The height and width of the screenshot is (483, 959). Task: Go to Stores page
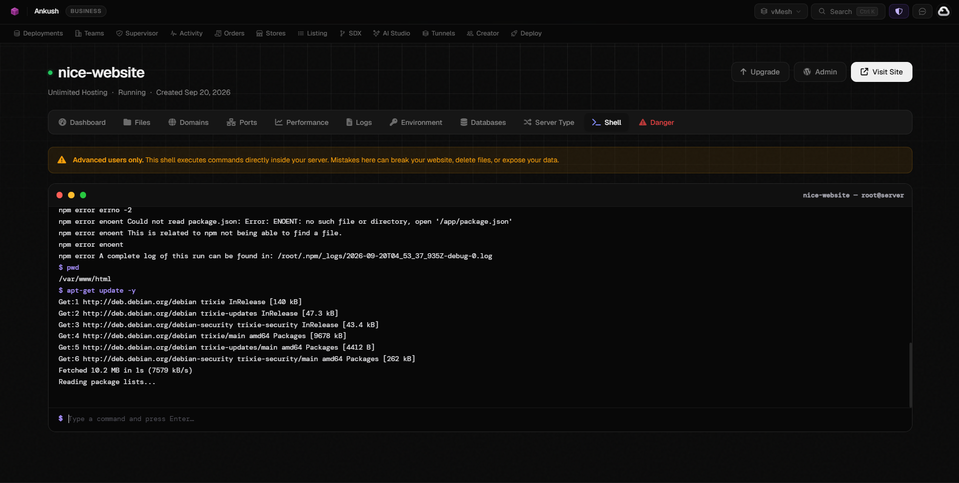(271, 33)
